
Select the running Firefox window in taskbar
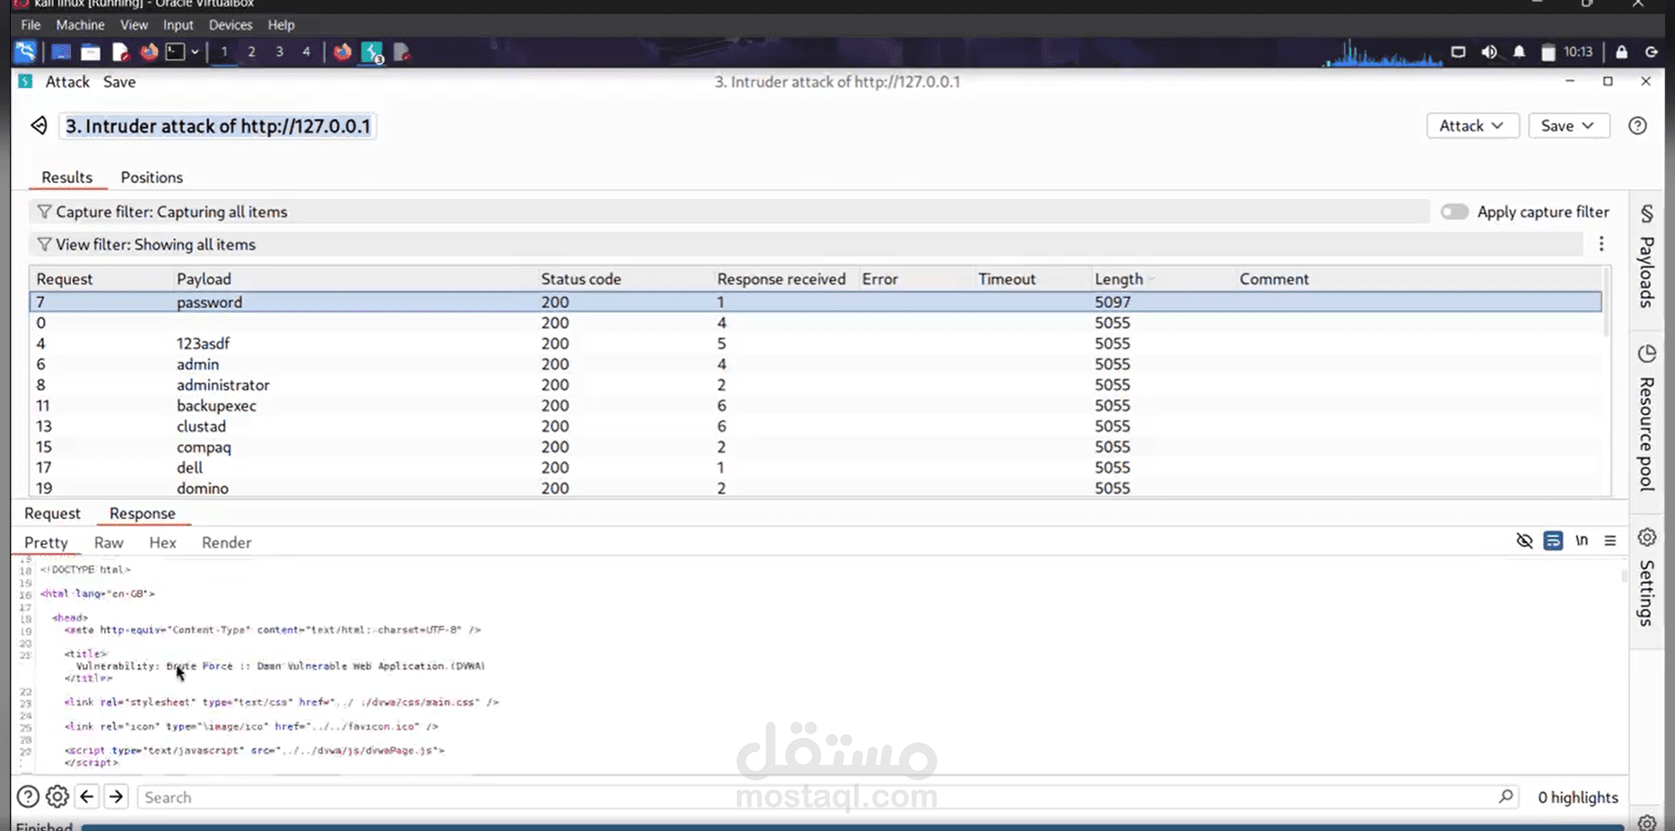point(342,52)
